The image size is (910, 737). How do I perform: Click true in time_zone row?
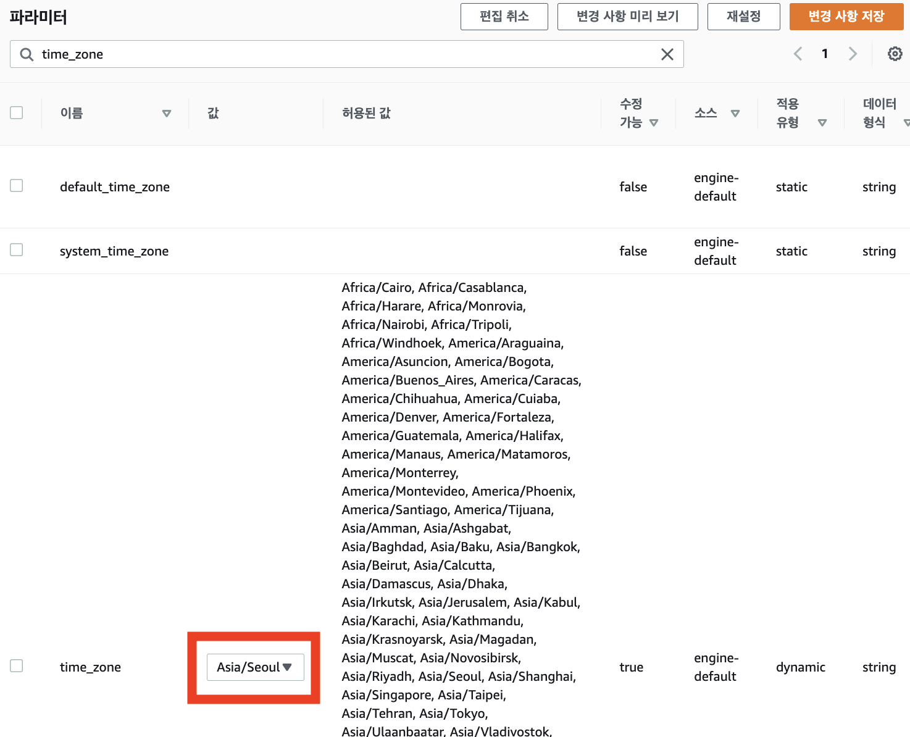click(632, 667)
